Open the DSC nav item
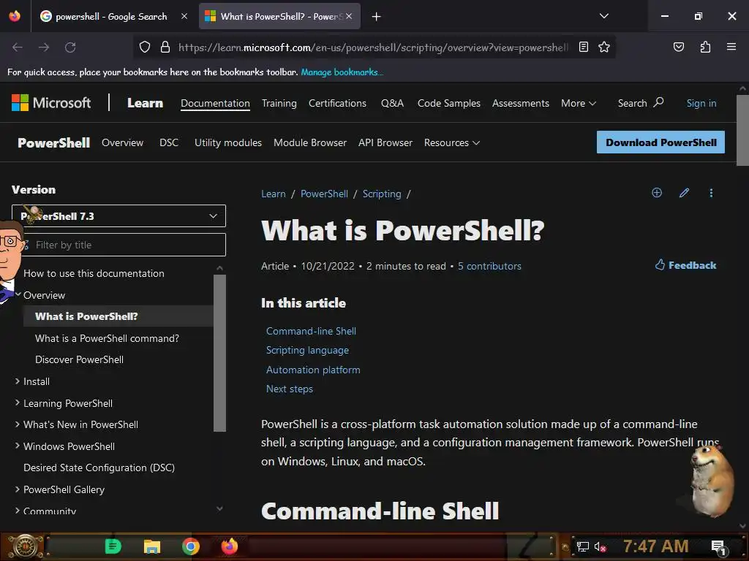749x561 pixels. pos(169,142)
